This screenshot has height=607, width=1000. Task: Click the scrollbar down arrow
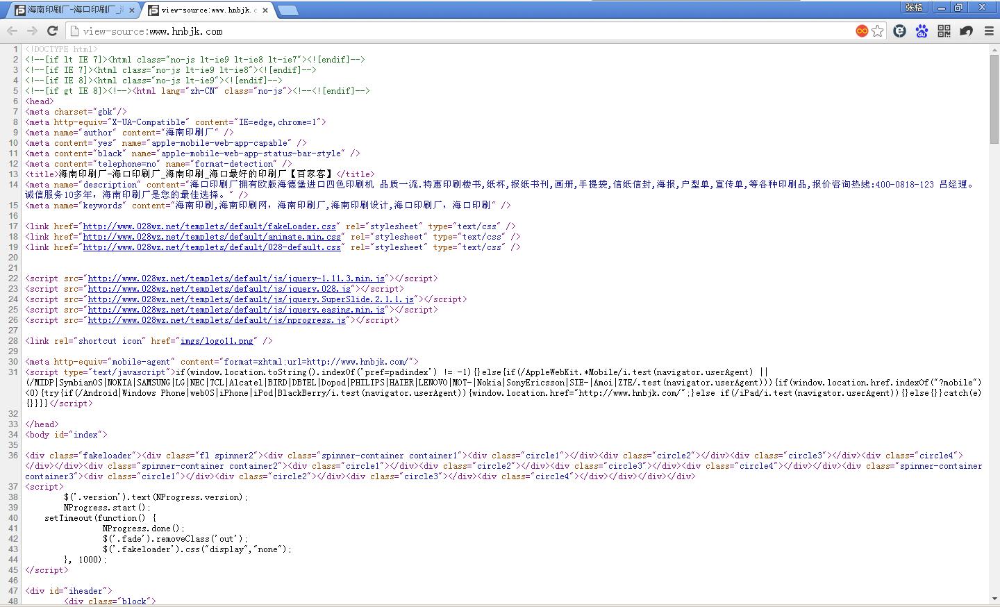[x=994, y=598]
